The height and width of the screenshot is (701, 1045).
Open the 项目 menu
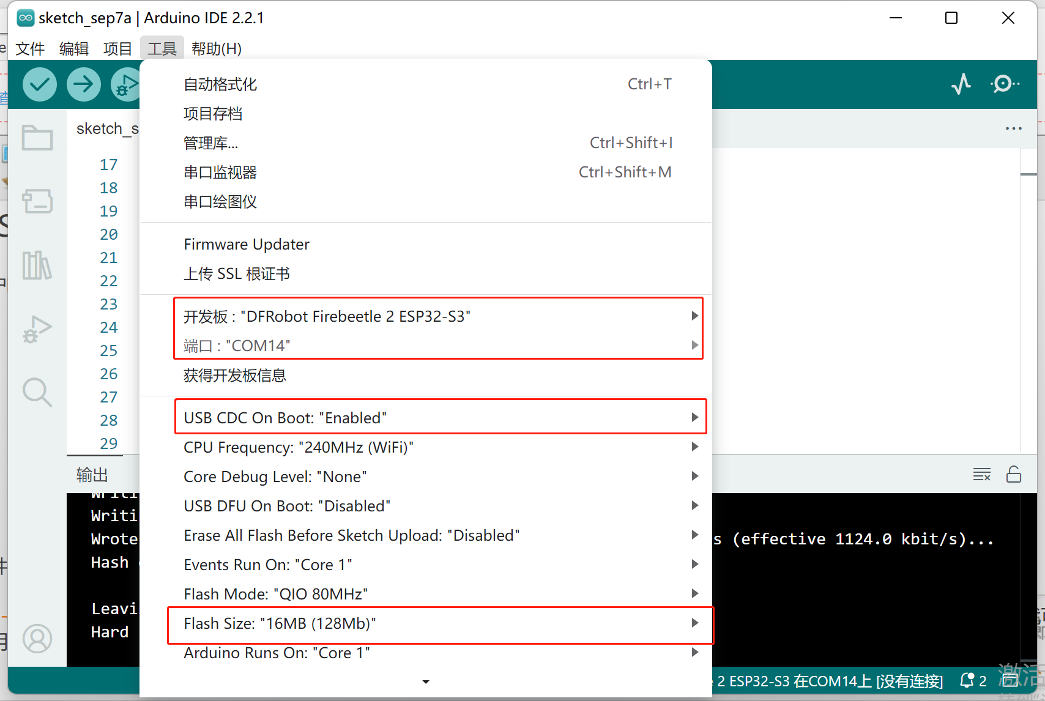click(118, 48)
